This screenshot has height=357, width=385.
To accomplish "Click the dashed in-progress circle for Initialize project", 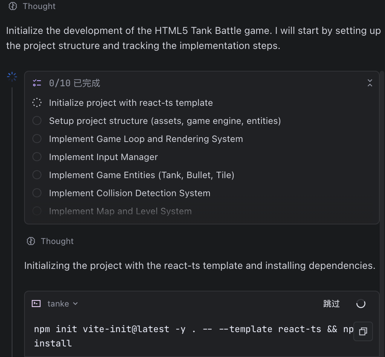I will pyautogui.click(x=37, y=103).
